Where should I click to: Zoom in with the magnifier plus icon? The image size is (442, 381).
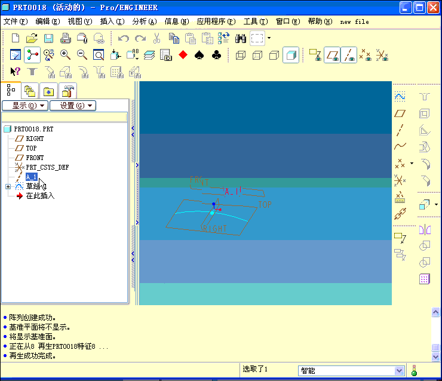click(x=65, y=55)
